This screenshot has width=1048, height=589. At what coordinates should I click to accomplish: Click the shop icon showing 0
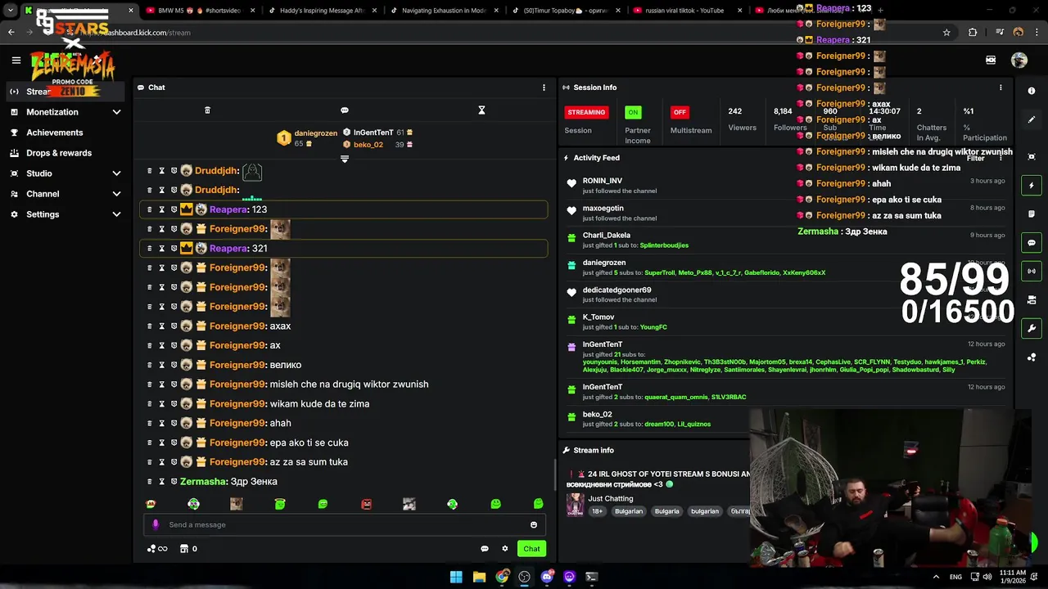(188, 549)
